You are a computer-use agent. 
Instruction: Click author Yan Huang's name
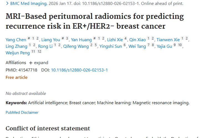(x=81, y=40)
